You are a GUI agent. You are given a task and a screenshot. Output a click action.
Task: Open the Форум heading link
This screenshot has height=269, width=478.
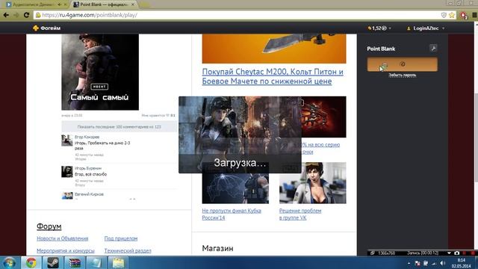pos(49,226)
